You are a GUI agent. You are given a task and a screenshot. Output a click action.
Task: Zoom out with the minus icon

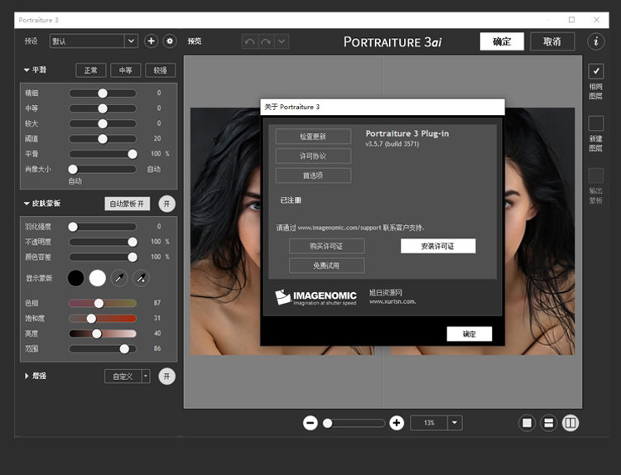[310, 423]
